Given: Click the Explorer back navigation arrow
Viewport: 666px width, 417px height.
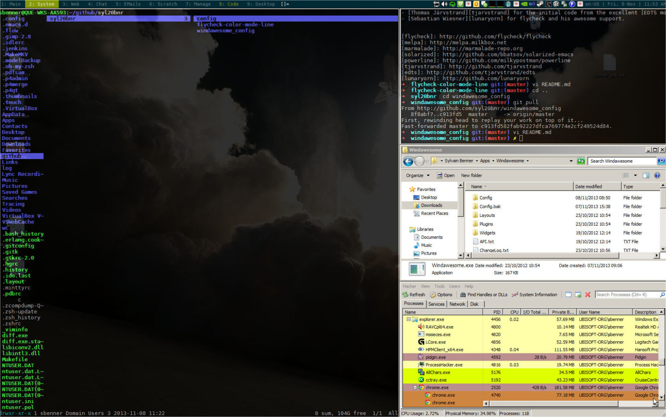Looking at the screenshot, I should (x=408, y=161).
